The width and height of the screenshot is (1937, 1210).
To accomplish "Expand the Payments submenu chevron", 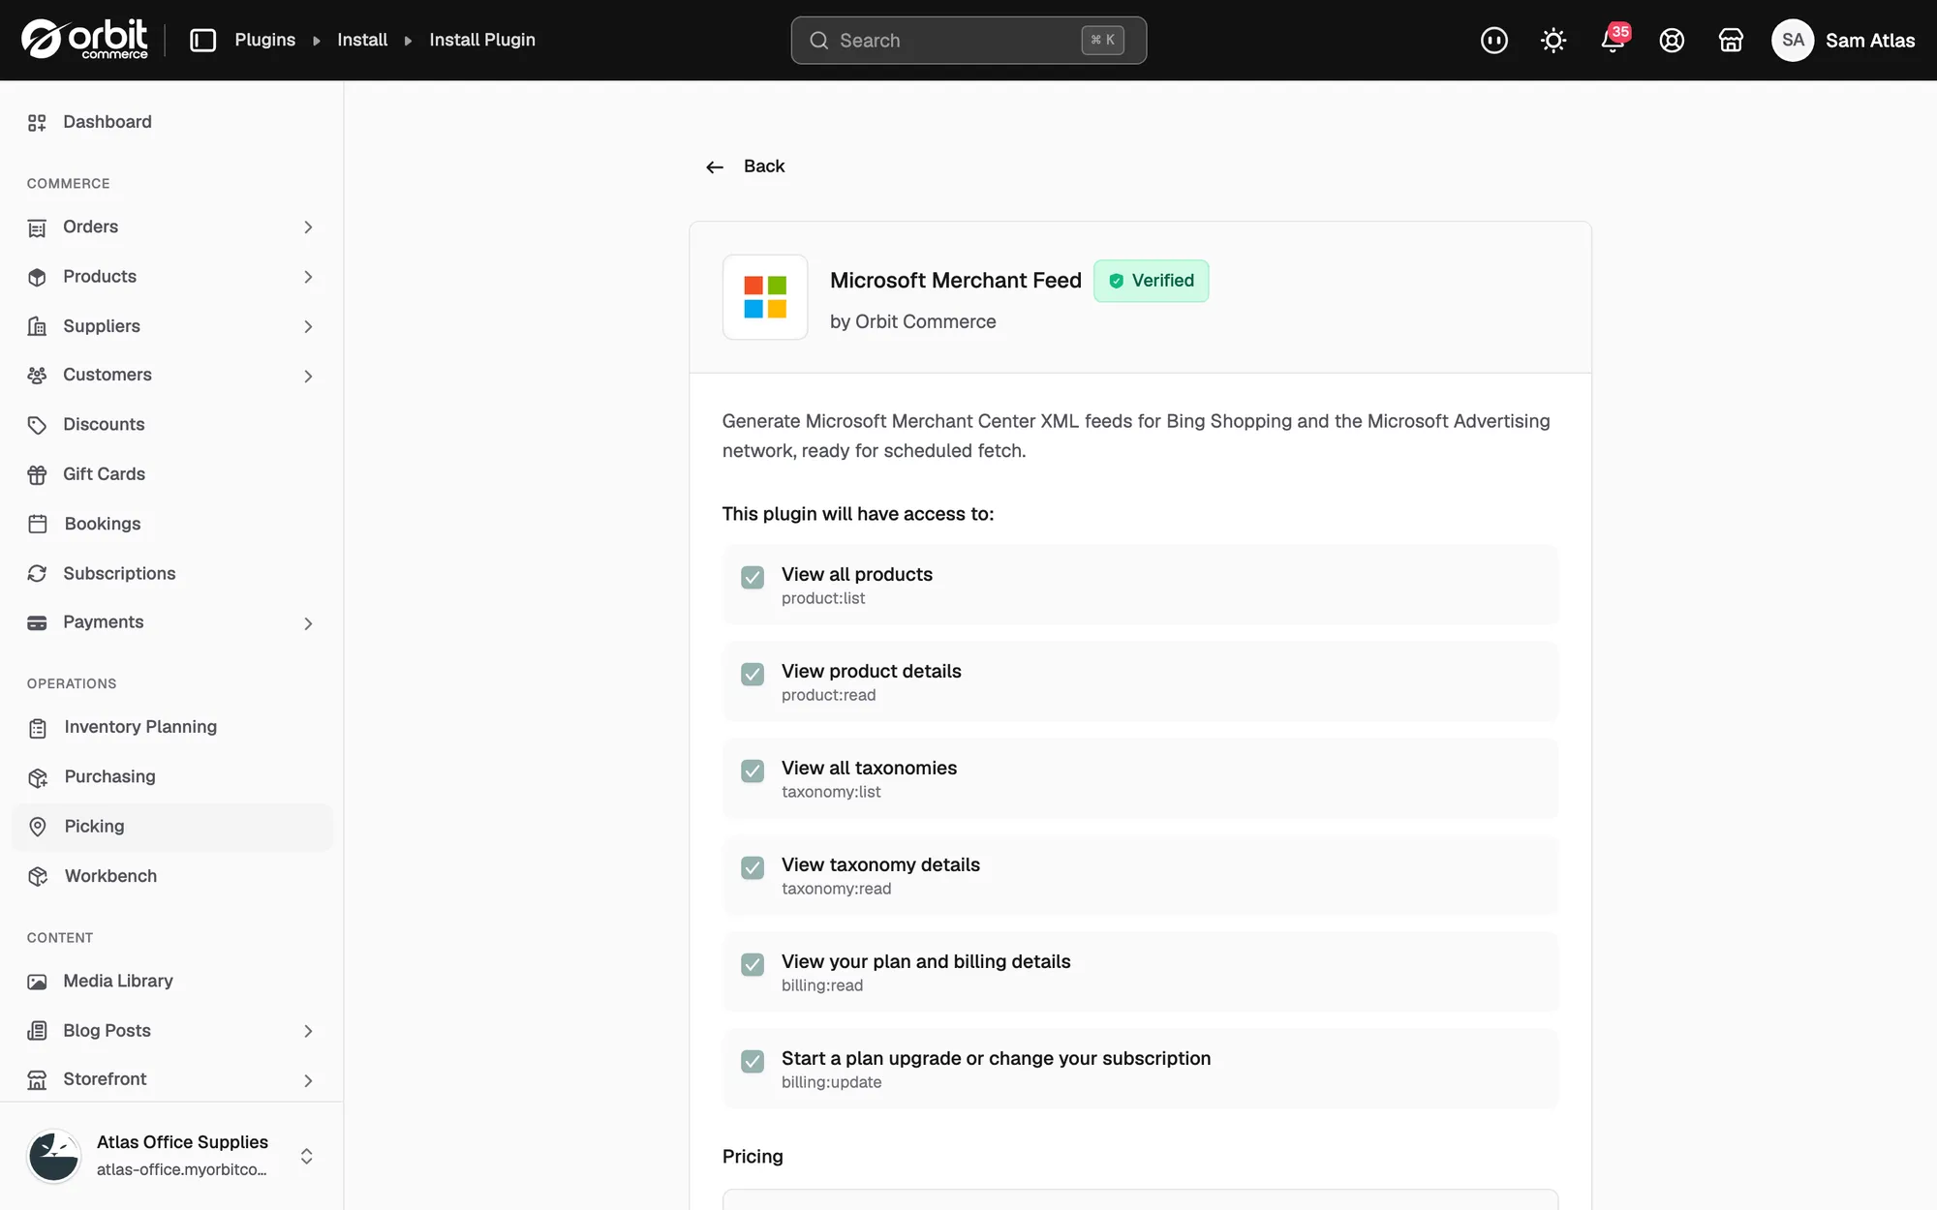I will 308,623.
